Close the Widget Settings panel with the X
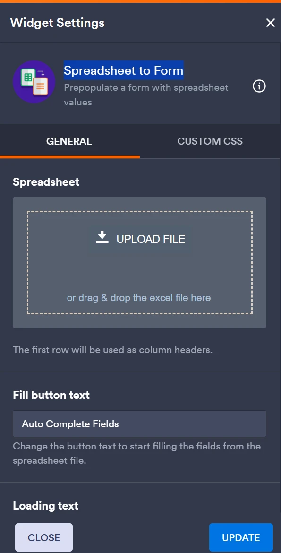Screen dimensions: 281x553 (270, 23)
